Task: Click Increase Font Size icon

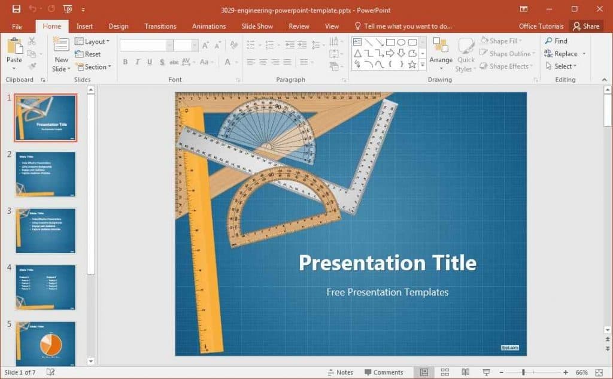Action: [x=205, y=46]
